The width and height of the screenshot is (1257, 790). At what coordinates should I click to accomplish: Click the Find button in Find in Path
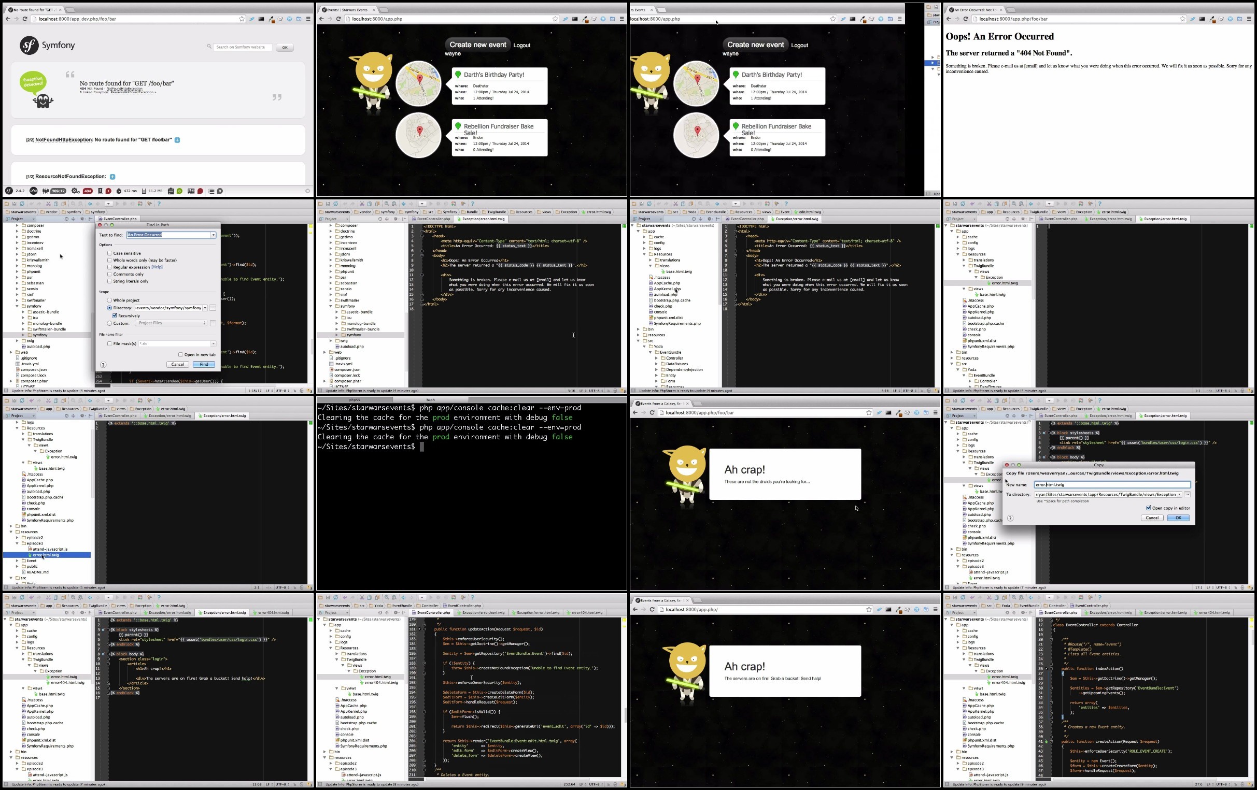coord(204,364)
